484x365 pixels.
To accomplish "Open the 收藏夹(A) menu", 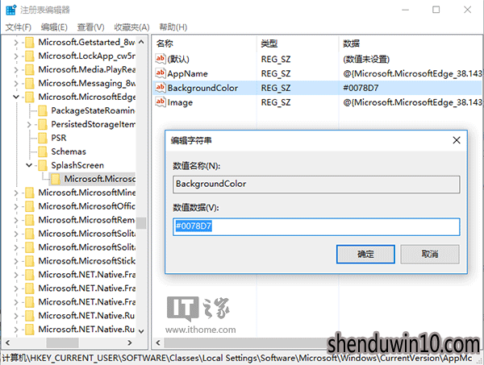I will (131, 27).
